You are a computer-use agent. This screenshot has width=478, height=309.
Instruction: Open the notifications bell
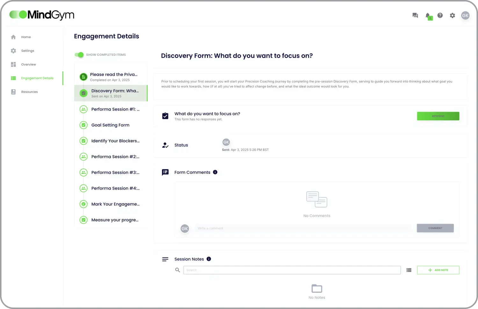(428, 16)
